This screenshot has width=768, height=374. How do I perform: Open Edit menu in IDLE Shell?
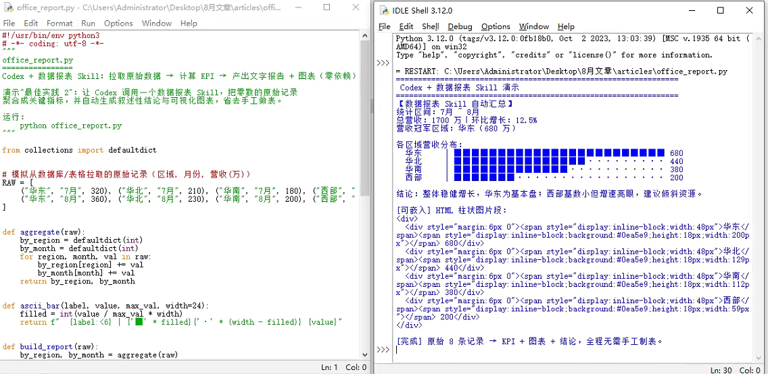click(406, 26)
